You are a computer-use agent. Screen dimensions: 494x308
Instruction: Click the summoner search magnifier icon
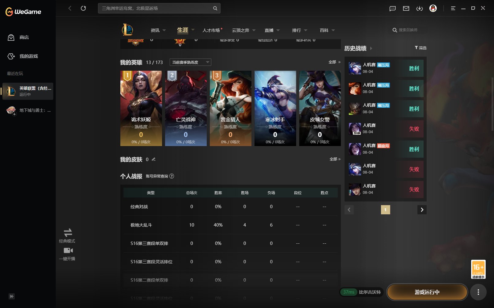395,30
